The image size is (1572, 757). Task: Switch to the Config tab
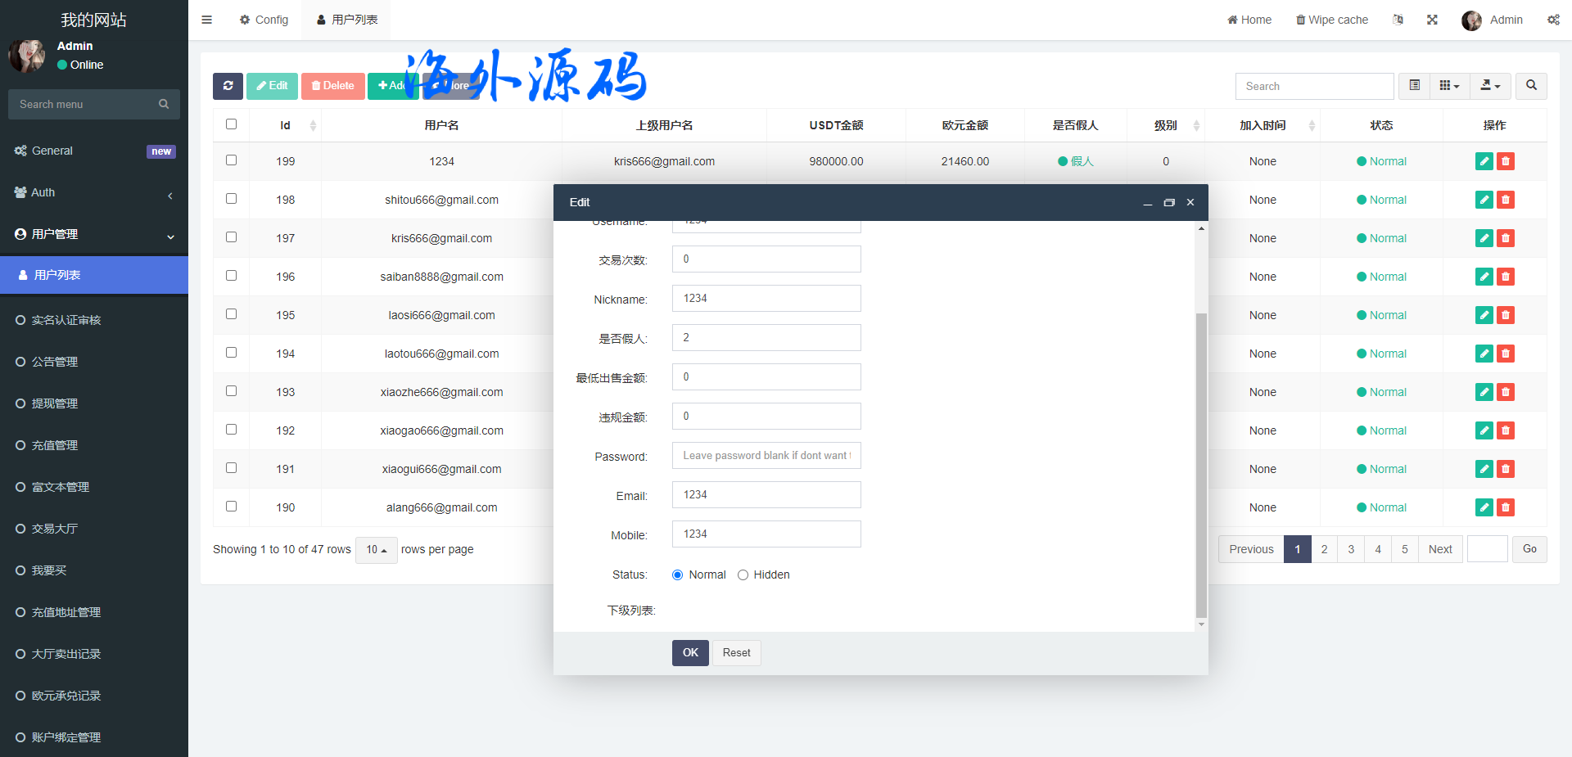(264, 20)
